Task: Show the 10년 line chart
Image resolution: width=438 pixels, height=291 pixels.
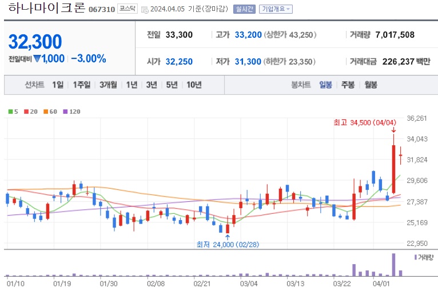Action: click(194, 85)
